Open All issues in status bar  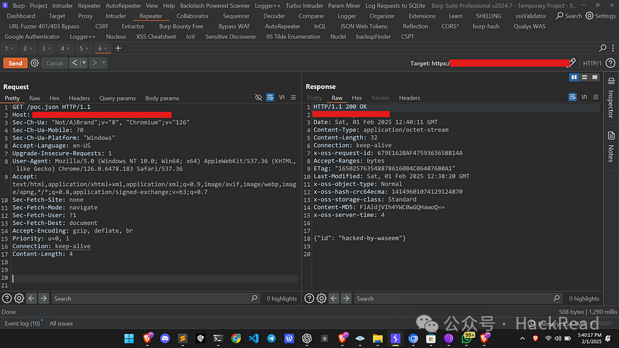61,323
